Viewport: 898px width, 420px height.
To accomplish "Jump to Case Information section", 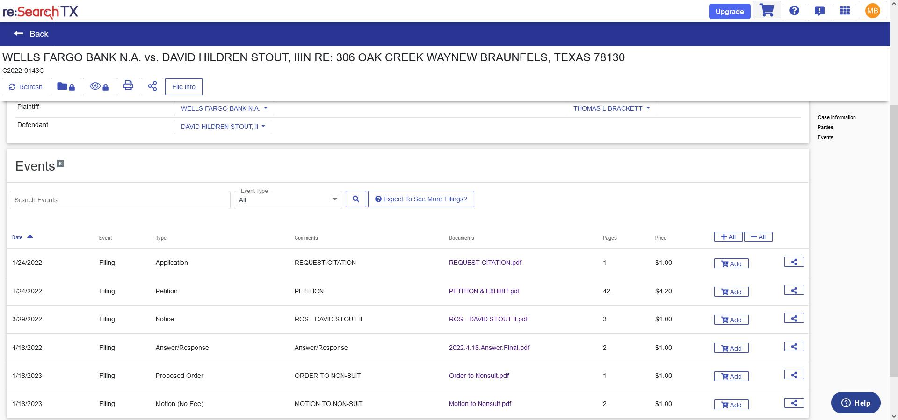I will coord(837,117).
